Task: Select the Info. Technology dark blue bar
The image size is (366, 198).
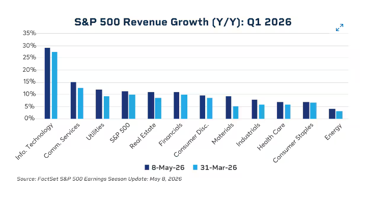Action: pyautogui.click(x=47, y=83)
